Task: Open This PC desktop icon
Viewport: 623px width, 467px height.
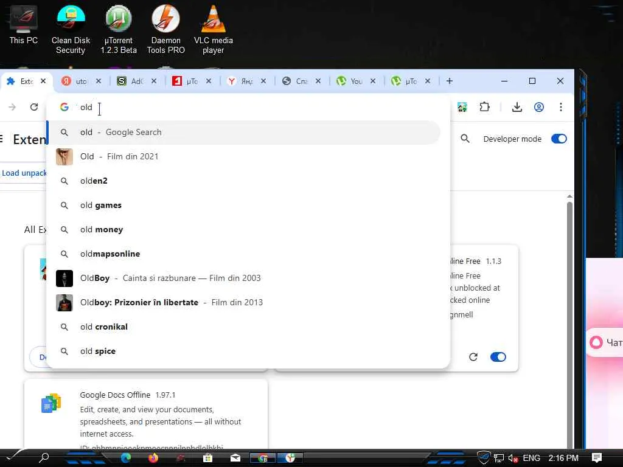Action: tap(24, 26)
